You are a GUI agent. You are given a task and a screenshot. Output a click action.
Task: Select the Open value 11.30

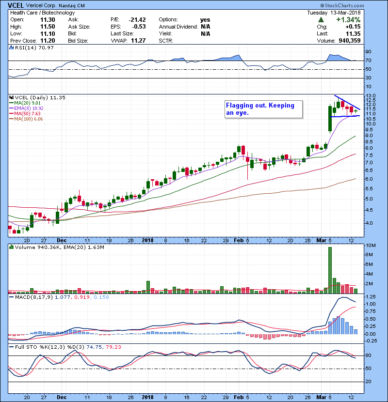[x=48, y=20]
